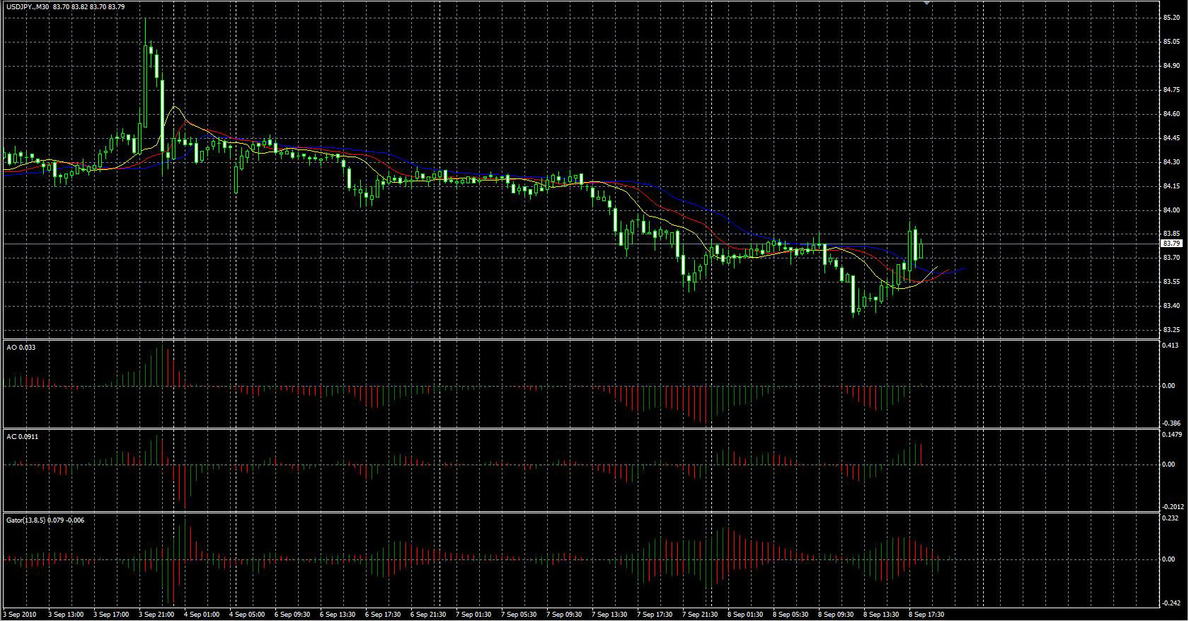Select the AC 0.0911 indicator label
The image size is (1189, 621).
tap(23, 437)
